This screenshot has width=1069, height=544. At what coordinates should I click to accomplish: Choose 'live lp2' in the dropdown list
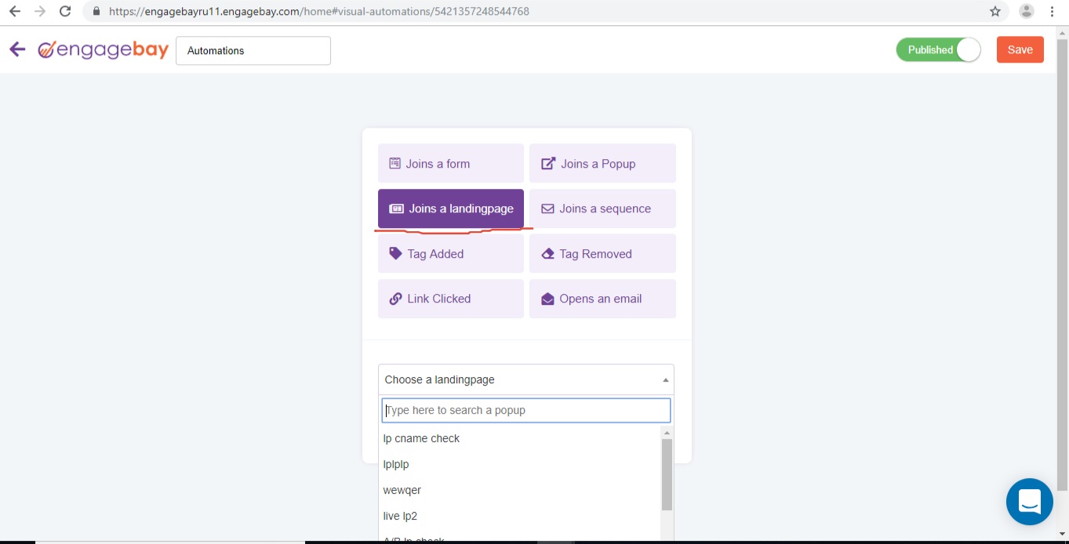[400, 517]
